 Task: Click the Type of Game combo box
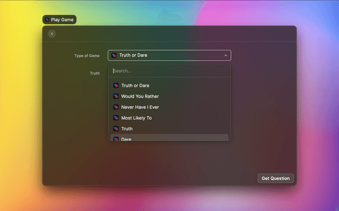click(x=169, y=55)
